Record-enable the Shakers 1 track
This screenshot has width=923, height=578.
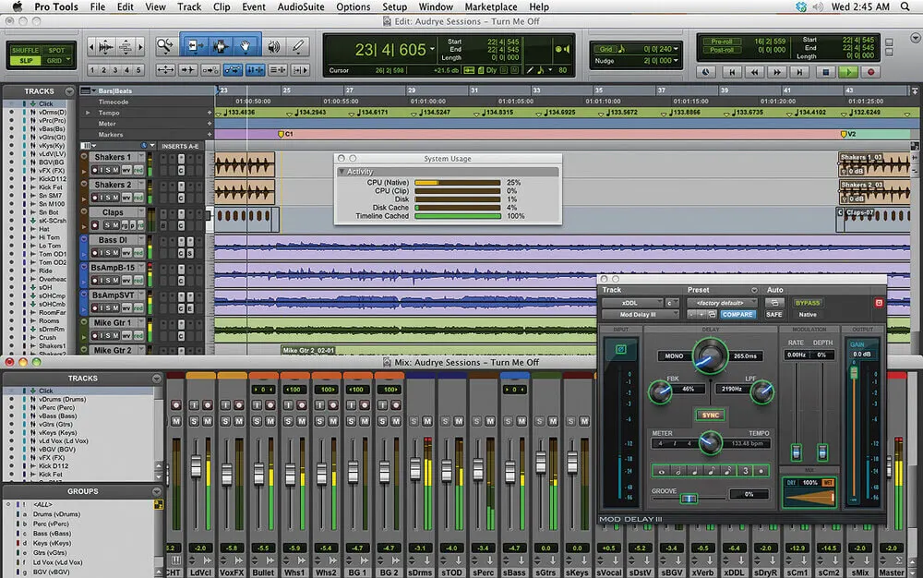(95, 170)
